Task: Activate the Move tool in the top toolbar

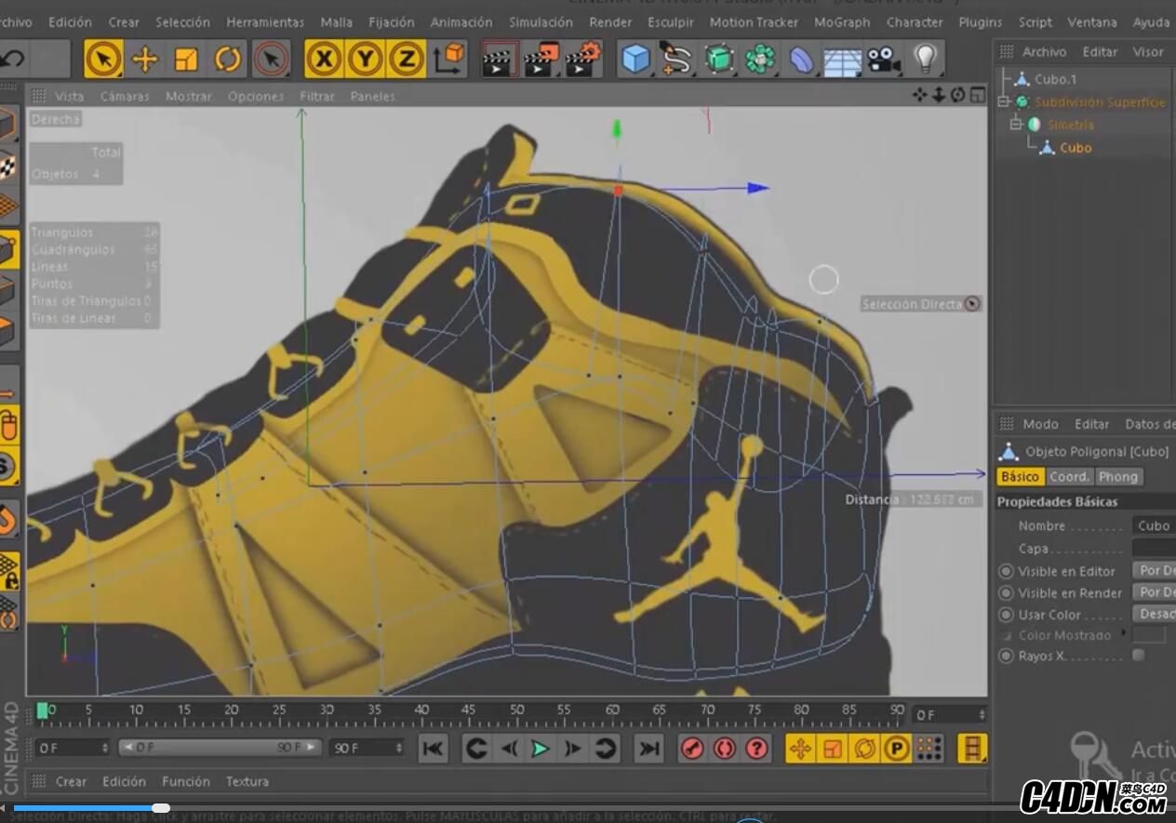Action: (x=144, y=60)
